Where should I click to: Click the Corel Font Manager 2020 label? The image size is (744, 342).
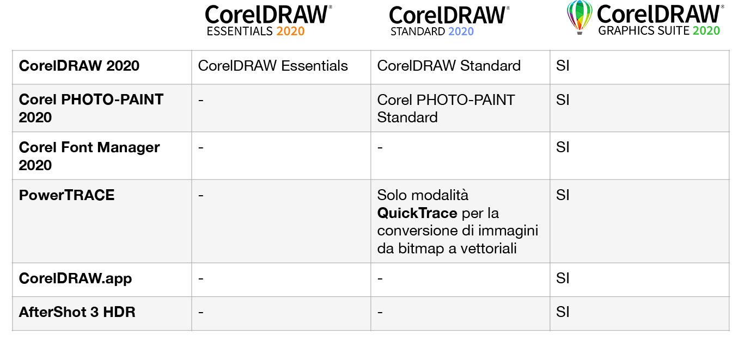point(89,156)
